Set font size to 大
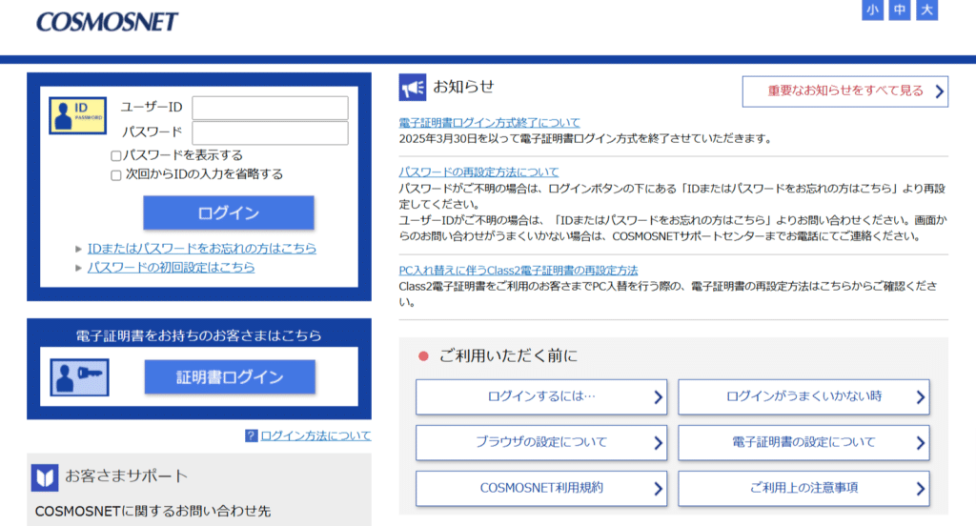The image size is (976, 526). [926, 10]
